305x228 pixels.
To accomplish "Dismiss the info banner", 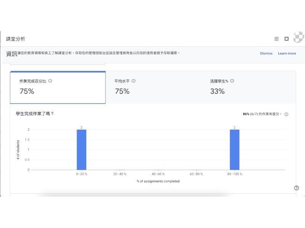I will click(x=266, y=54).
